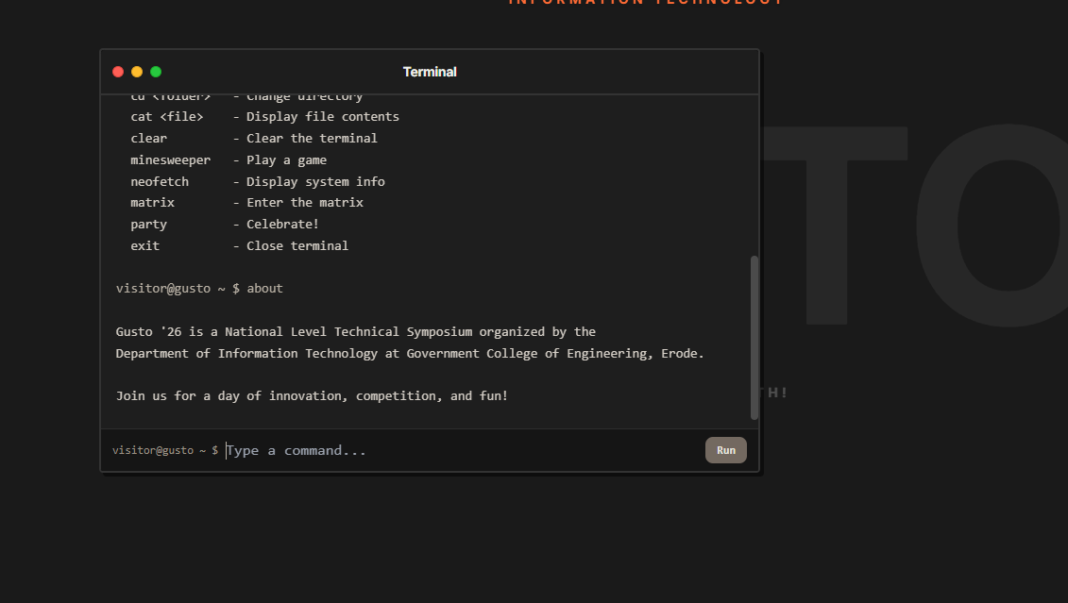Click the 'minesweeper' command text
The height and width of the screenshot is (603, 1068).
coord(170,159)
